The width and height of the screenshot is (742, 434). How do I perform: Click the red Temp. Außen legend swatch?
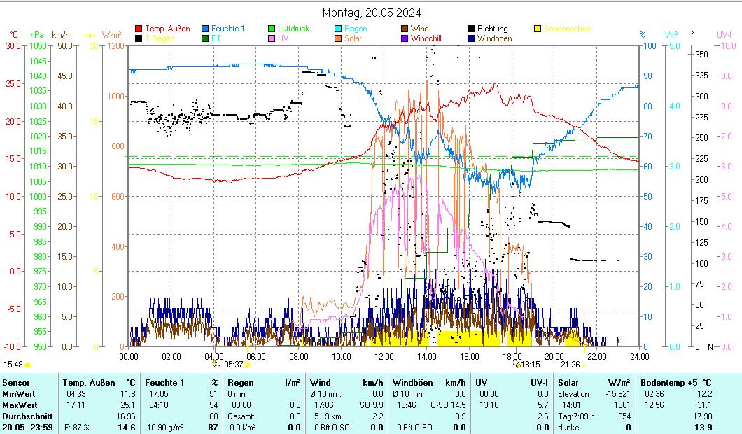(139, 29)
